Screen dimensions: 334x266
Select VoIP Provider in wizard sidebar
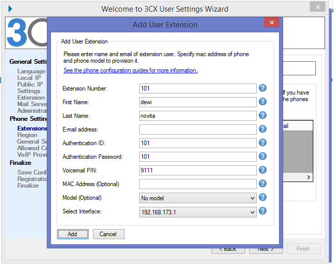click(32, 155)
